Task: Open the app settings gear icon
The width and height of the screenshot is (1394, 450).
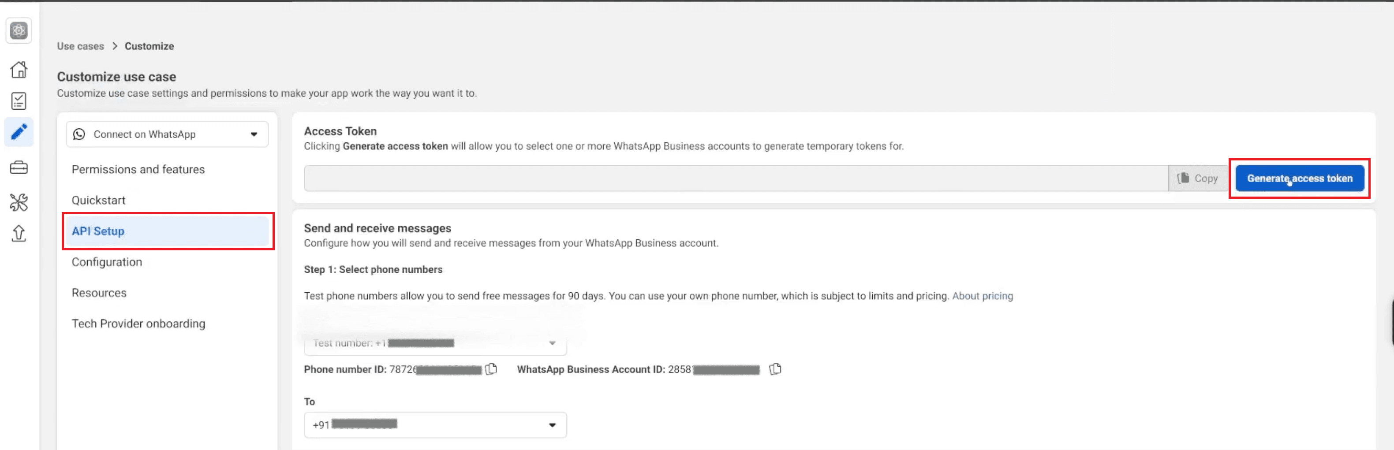Action: [19, 31]
